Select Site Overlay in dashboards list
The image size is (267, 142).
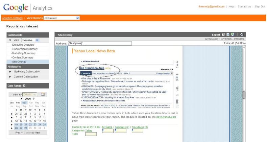point(19,62)
